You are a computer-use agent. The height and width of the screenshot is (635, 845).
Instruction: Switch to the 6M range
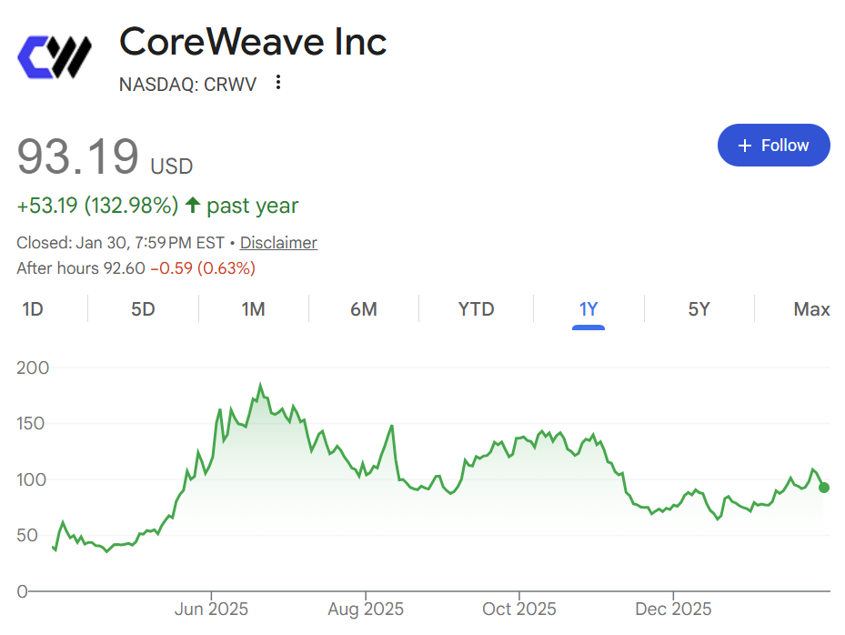(x=364, y=309)
